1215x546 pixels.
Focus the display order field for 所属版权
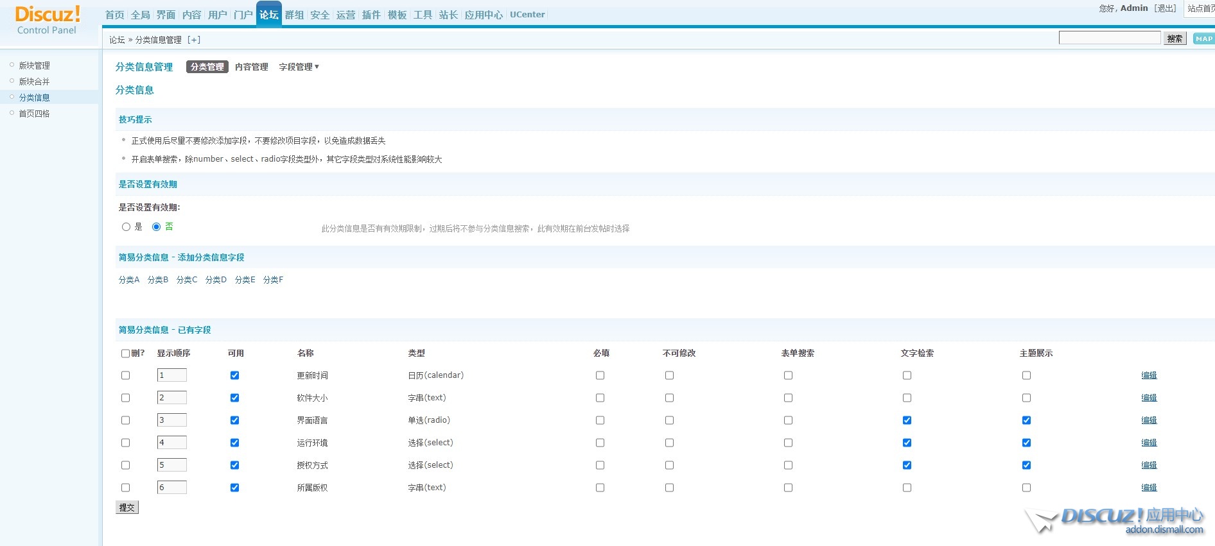171,488
